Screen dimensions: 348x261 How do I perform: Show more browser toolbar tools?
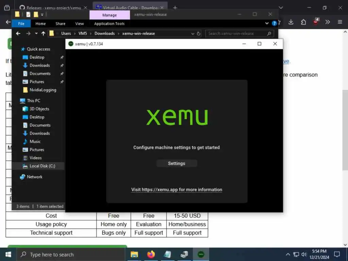328,22
